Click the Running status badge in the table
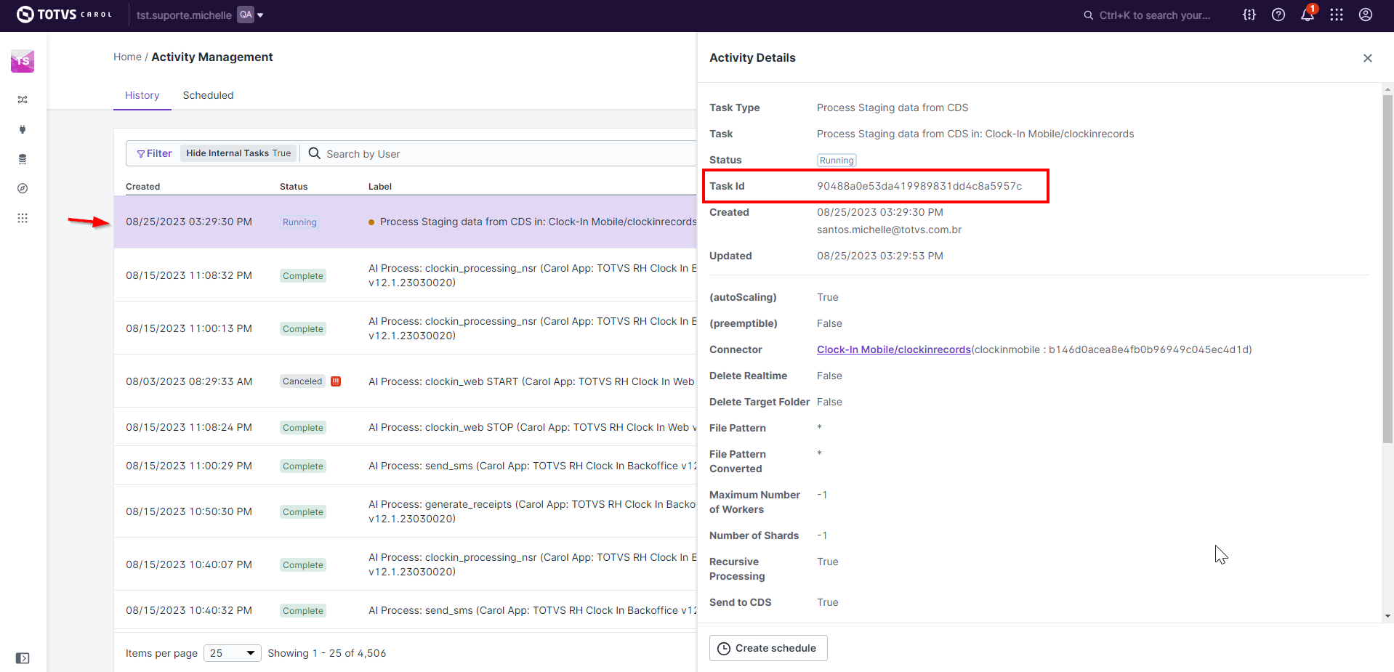This screenshot has width=1394, height=672. tap(299, 222)
